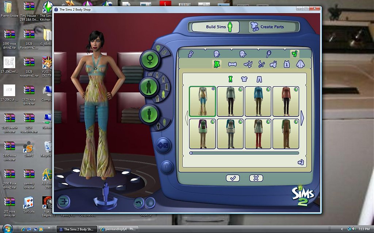Filter clothing by bottoms only
The image size is (374, 233).
pos(259,79)
